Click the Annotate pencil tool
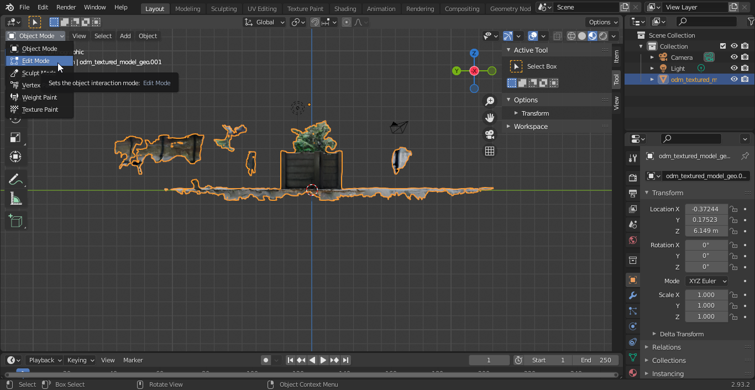 pyautogui.click(x=15, y=179)
